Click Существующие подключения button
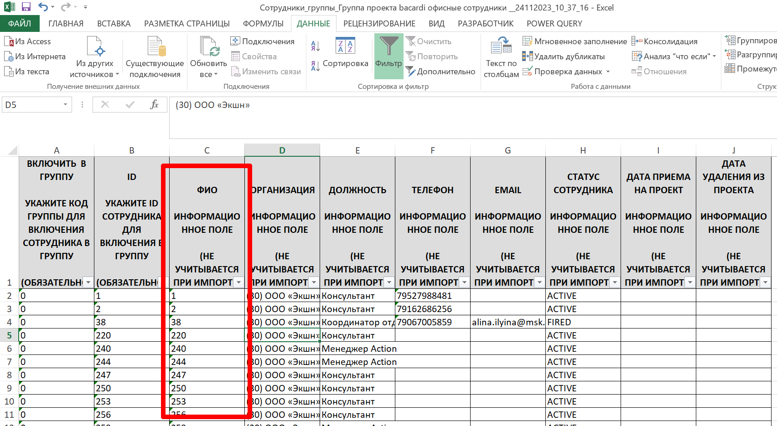Screen dimensions: 777x426 (155, 57)
